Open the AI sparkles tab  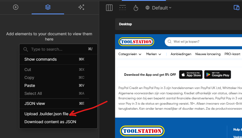(81, 7)
